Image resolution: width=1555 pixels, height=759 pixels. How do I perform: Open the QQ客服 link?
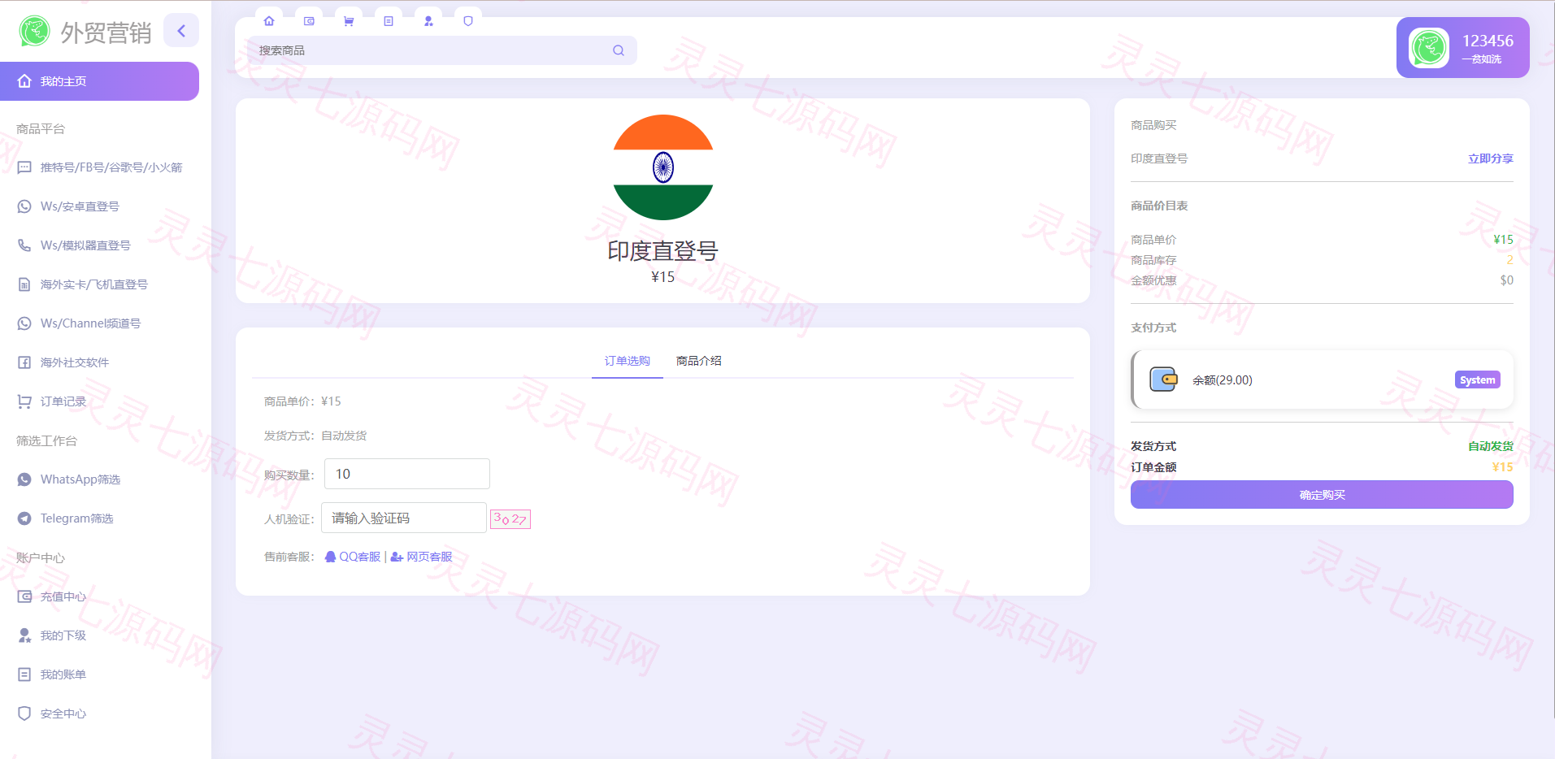(x=353, y=557)
